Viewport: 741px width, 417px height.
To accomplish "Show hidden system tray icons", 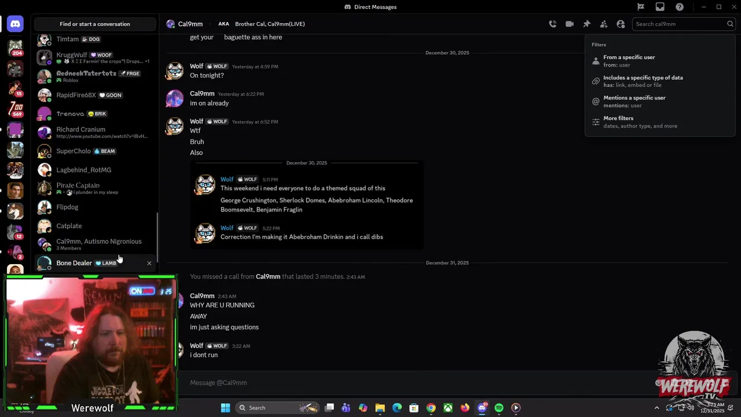I will pyautogui.click(x=656, y=408).
